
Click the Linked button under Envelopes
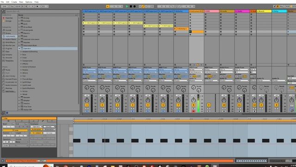tap(37, 133)
